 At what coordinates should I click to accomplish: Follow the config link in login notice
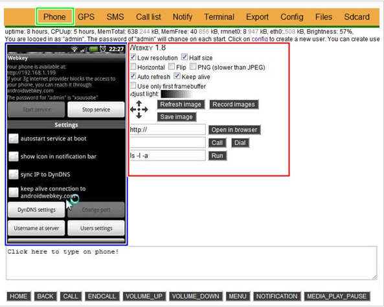click(x=260, y=39)
